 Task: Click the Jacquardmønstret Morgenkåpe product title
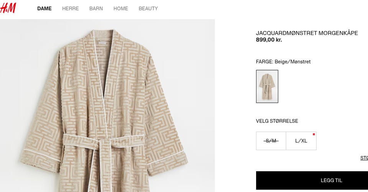click(x=307, y=33)
